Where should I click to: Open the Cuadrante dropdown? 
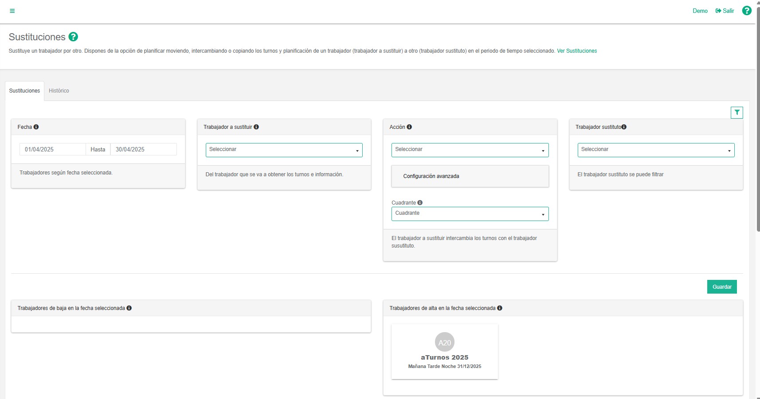[x=470, y=214]
